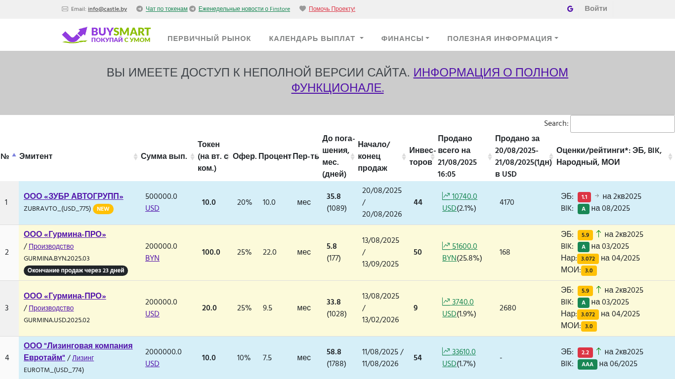Screen dimensions: 675x379
Task: Click token code GURMINA.BYN.2025.03
Action: tap(57, 259)
